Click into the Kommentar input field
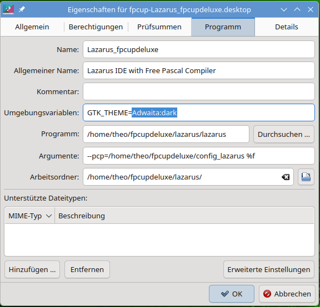 click(x=199, y=91)
